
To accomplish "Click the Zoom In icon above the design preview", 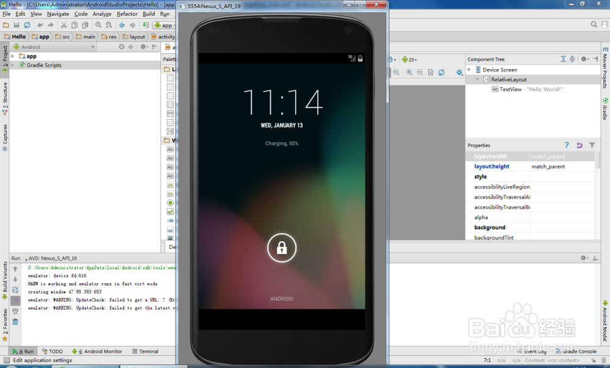I will (x=409, y=71).
